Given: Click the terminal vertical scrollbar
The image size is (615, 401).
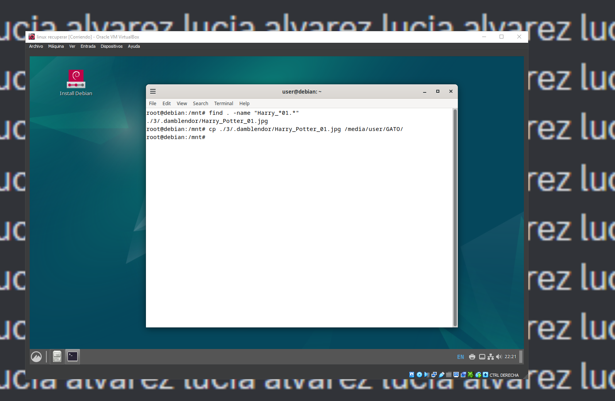Looking at the screenshot, I should 455,218.
